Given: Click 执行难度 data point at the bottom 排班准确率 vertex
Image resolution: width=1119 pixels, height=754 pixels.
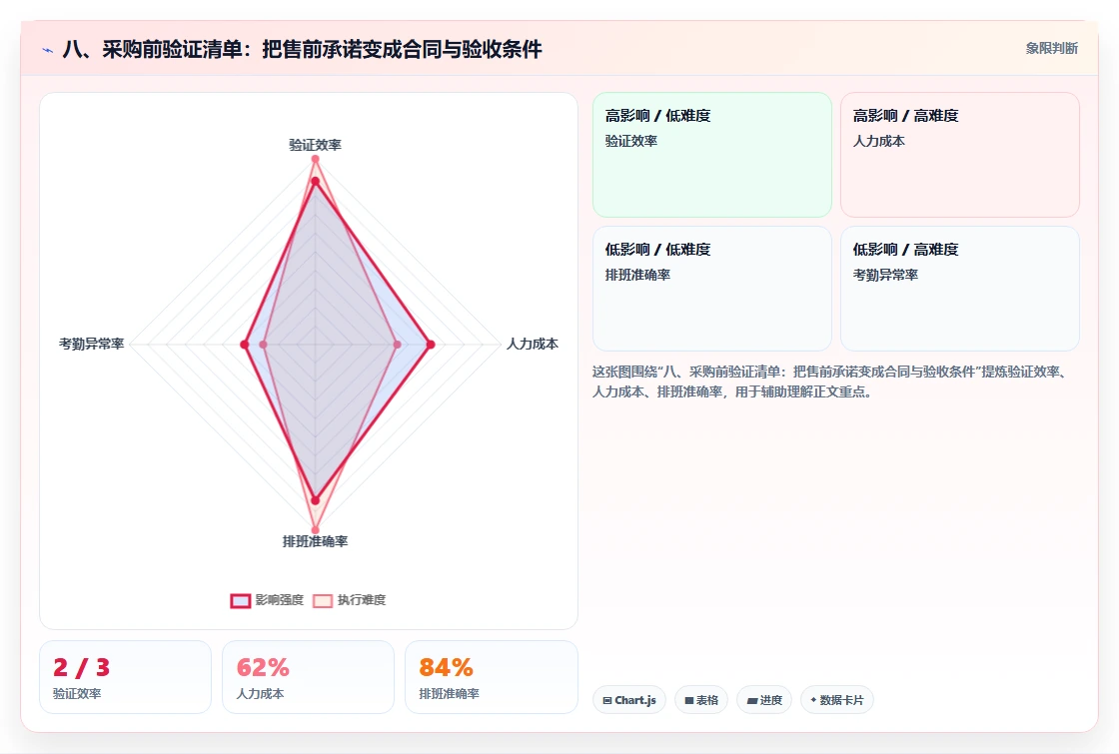Looking at the screenshot, I should pos(315,530).
